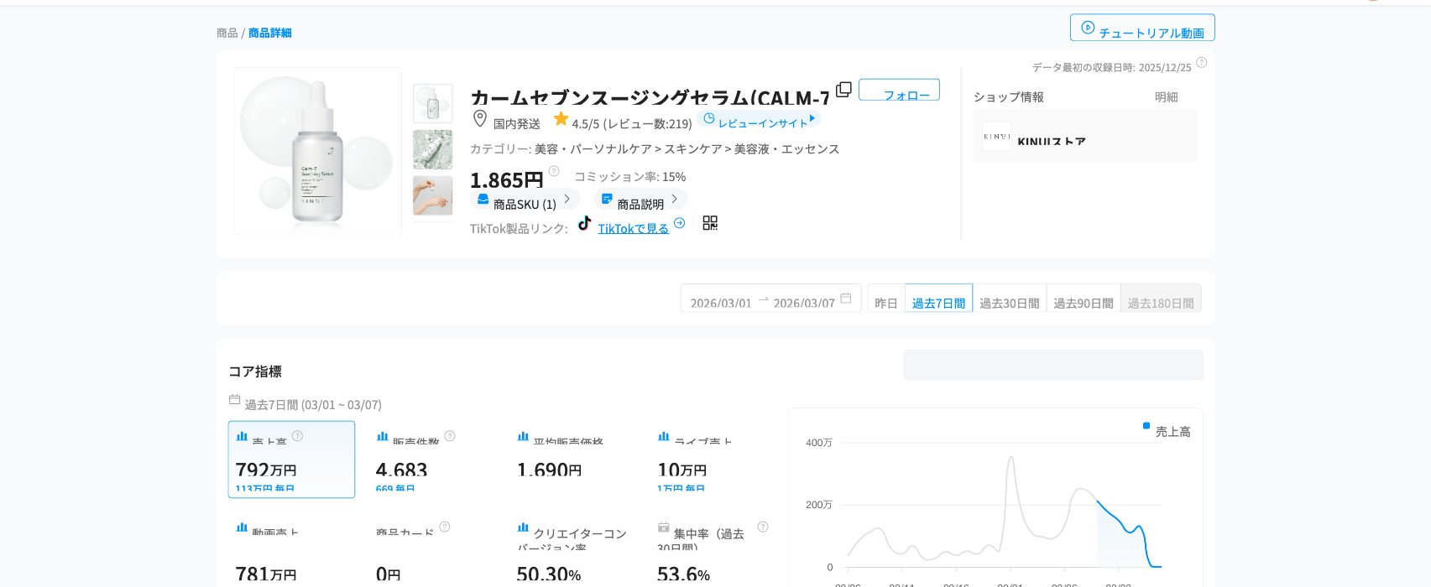1431x587 pixels.
Task: Click the bar chart icon on ライブ売上
Action: click(664, 437)
